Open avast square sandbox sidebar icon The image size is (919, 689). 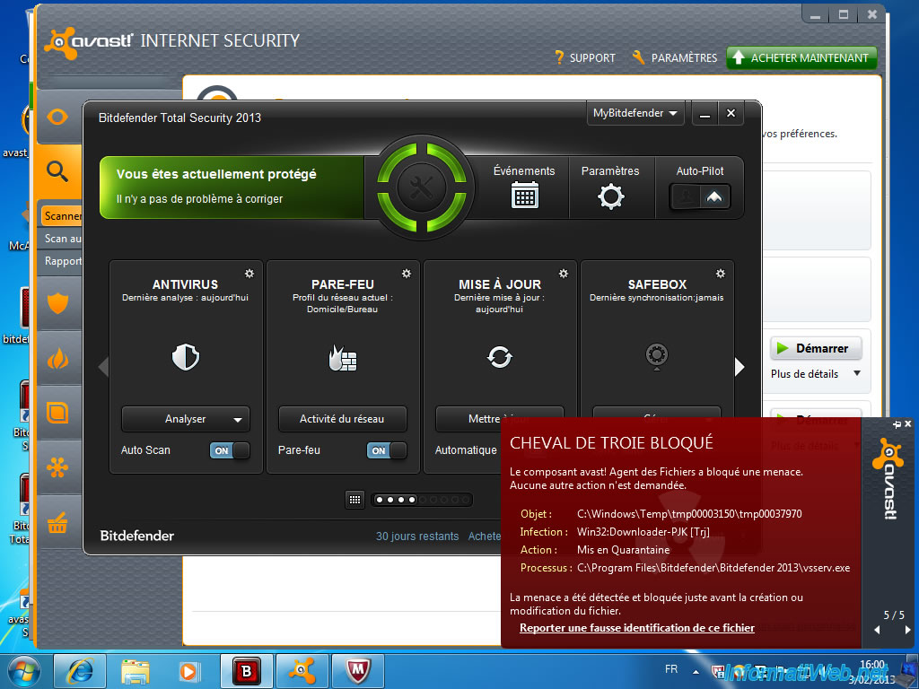(x=57, y=413)
